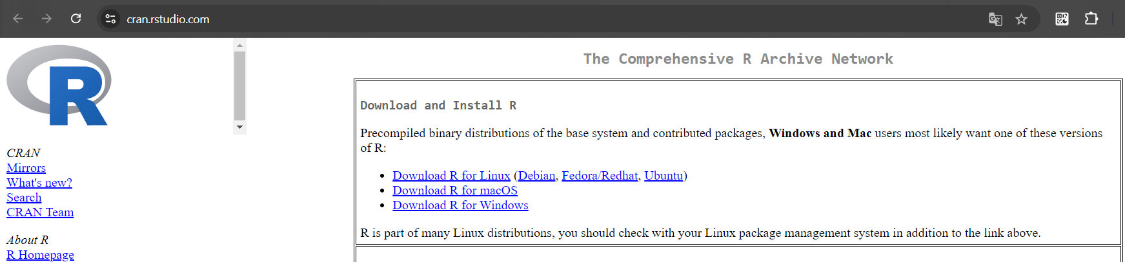Open Download R for Windows
Image resolution: width=1125 pixels, height=262 pixels.
click(460, 205)
